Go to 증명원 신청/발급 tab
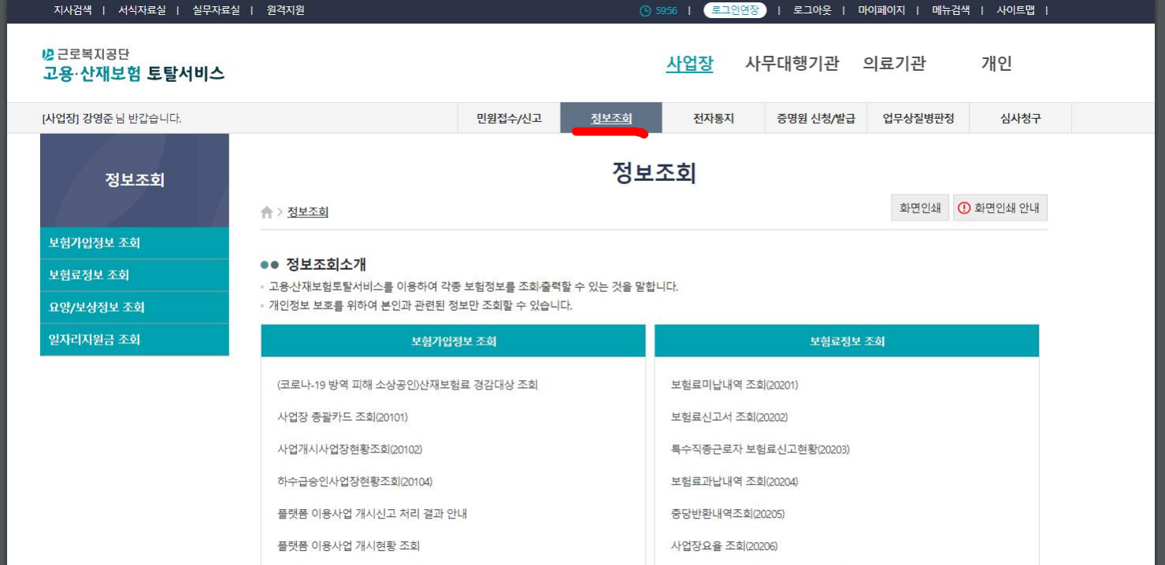The image size is (1165, 565). (815, 119)
